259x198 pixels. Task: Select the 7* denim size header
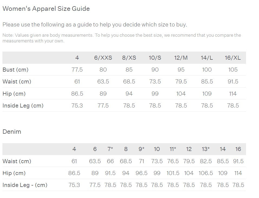pos(110,149)
